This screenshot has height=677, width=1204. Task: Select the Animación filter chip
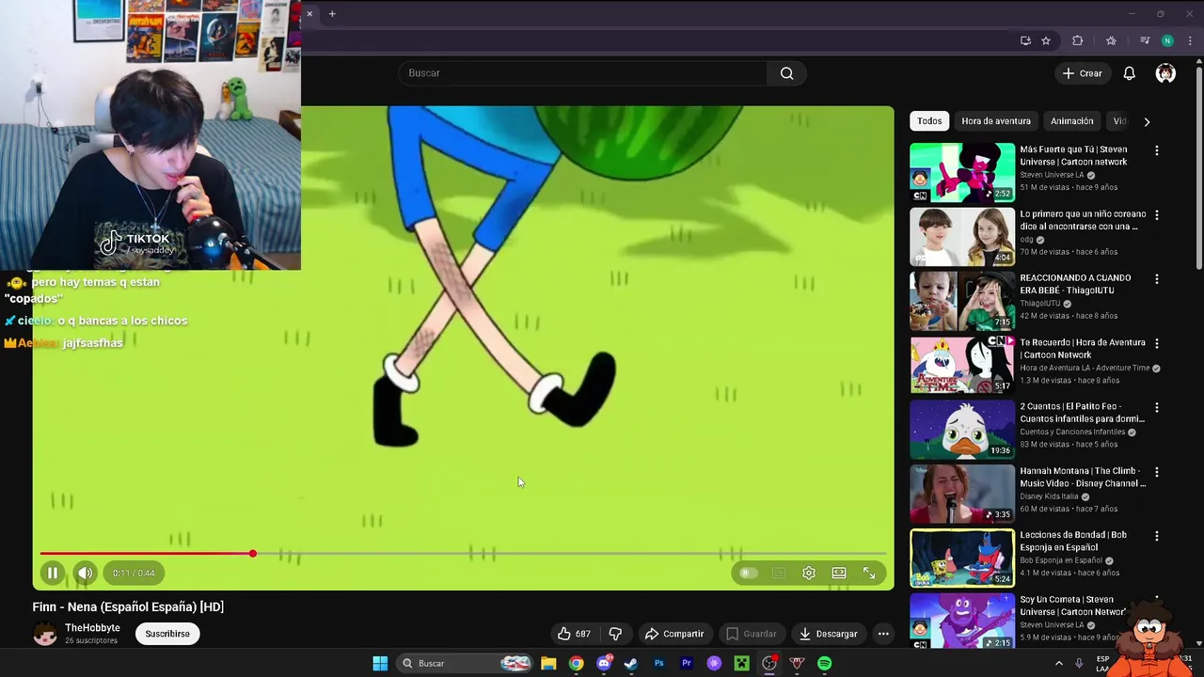pyautogui.click(x=1071, y=121)
